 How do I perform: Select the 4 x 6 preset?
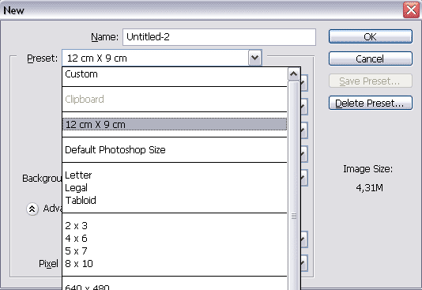175,239
